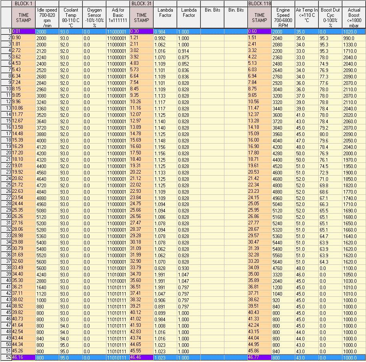
Task: Click the 1330.0 actual boost cell
Action: [x=354, y=44]
